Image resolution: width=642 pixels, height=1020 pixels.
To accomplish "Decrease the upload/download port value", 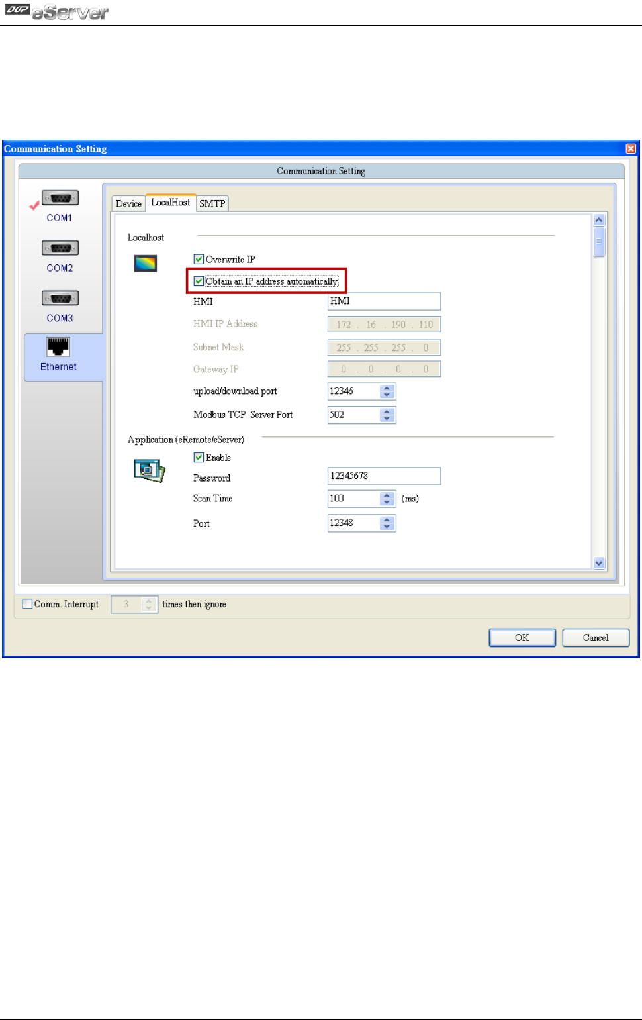I will 387,395.
